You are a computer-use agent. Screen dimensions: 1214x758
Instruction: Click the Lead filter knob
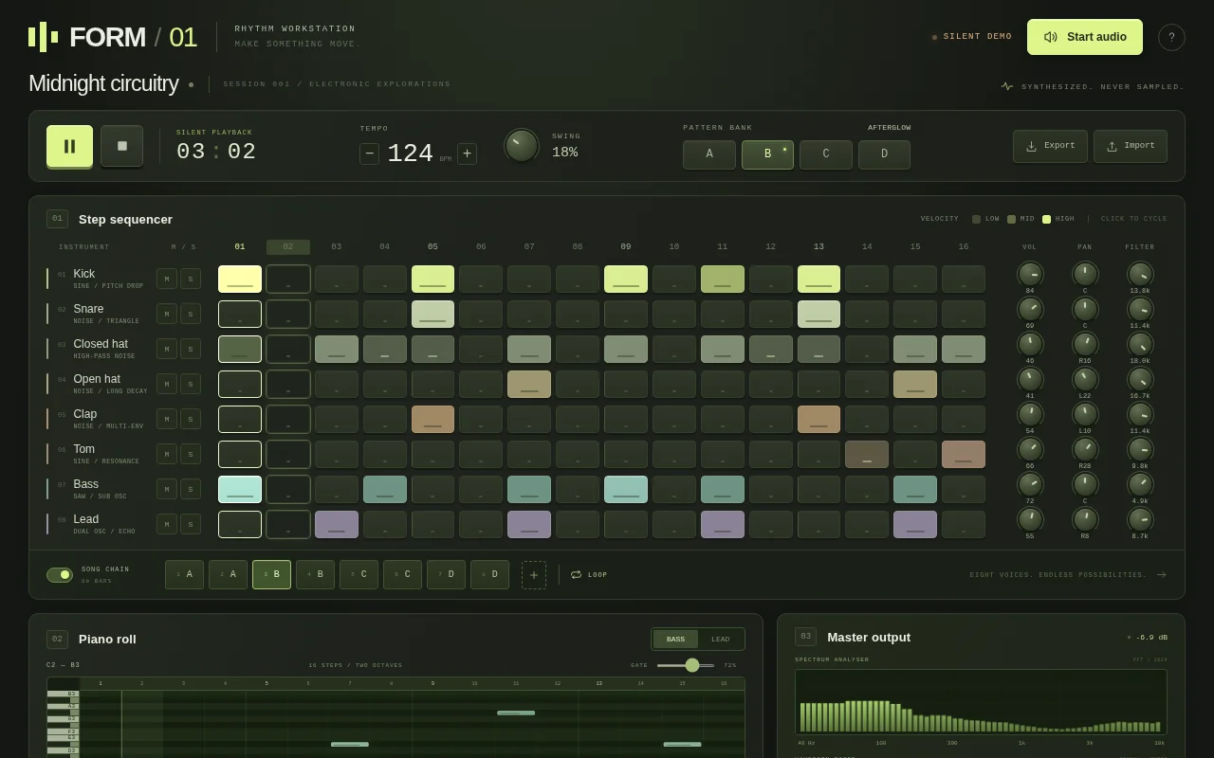(1140, 519)
